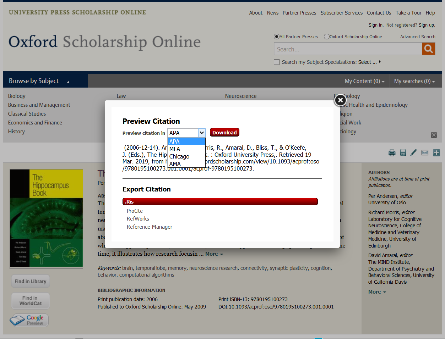Click into the Search input field

348,49
